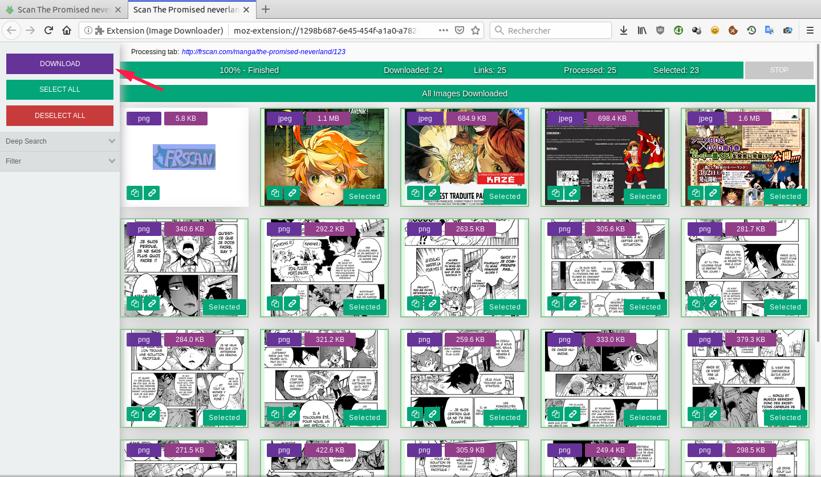Viewport: 821px width, 477px height.
Task: Click the jpeg badge on the 1.1 MB image
Action: pyautogui.click(x=284, y=119)
